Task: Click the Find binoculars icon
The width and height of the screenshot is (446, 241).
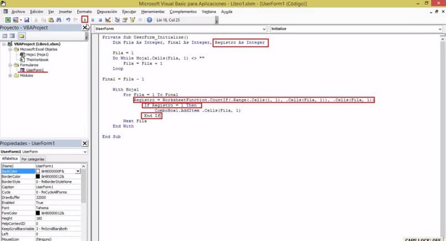Action: [x=59, y=20]
